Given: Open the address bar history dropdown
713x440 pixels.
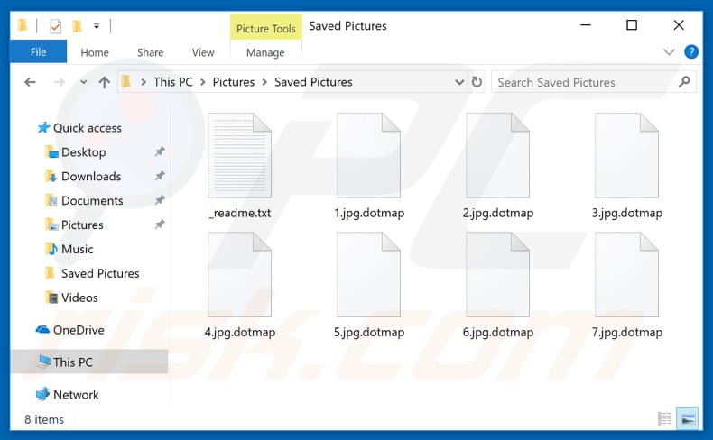Looking at the screenshot, I should (459, 82).
